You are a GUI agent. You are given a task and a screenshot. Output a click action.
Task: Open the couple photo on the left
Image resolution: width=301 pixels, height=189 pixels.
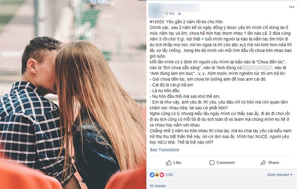pos(73,94)
